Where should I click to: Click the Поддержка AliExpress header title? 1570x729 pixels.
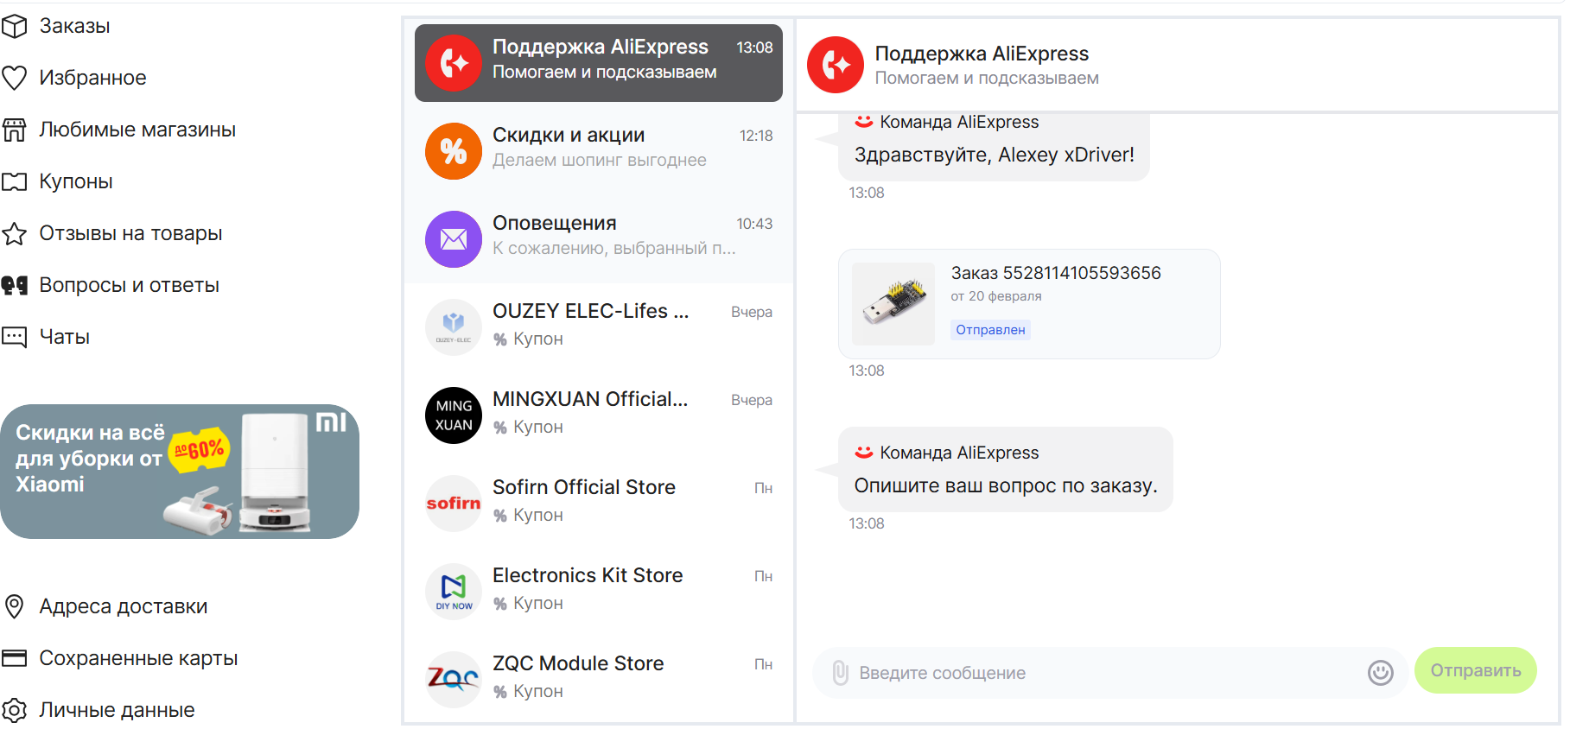(982, 54)
